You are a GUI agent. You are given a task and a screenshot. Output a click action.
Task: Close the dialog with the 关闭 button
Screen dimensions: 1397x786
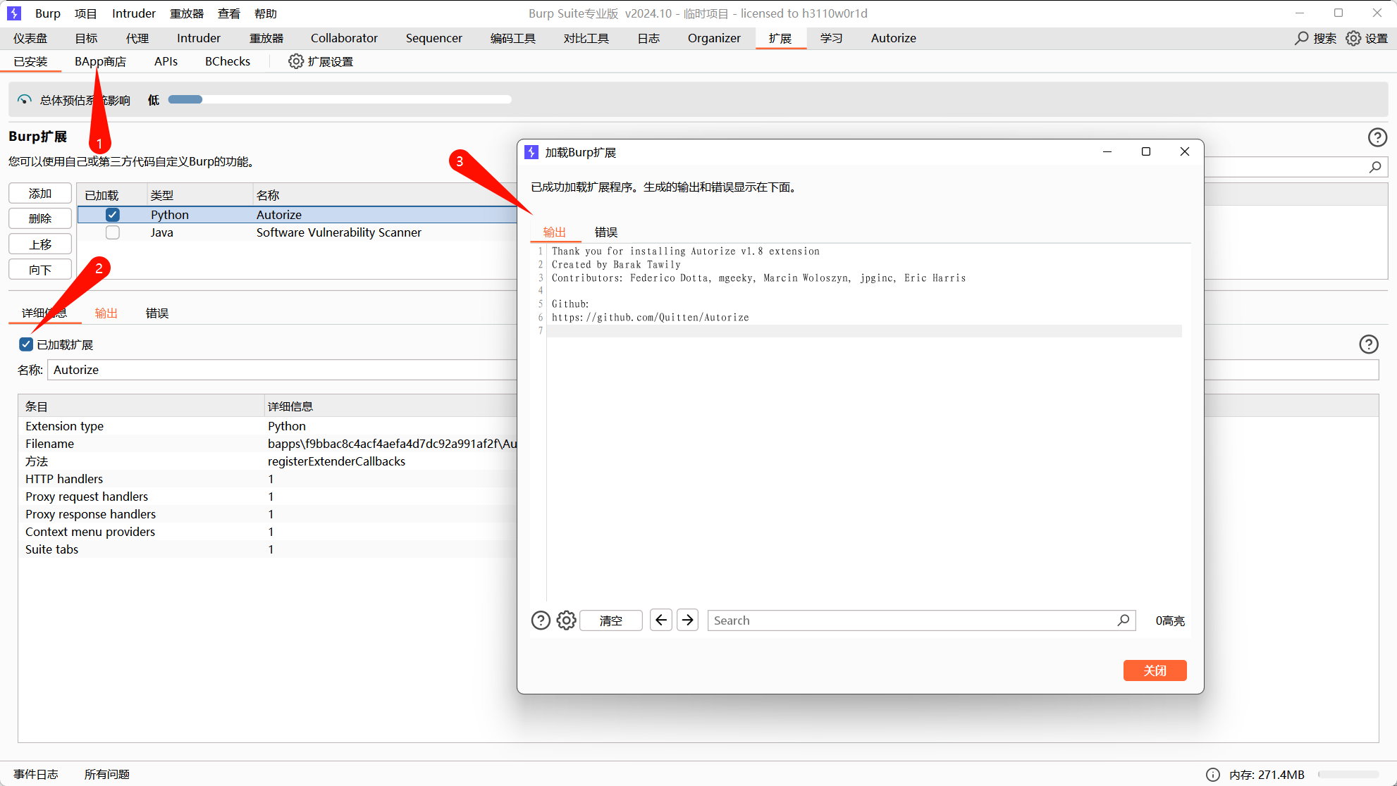[1155, 670]
